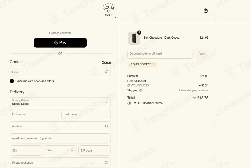
Task: Remove the WELCOME25 discount code
Action: [154, 64]
